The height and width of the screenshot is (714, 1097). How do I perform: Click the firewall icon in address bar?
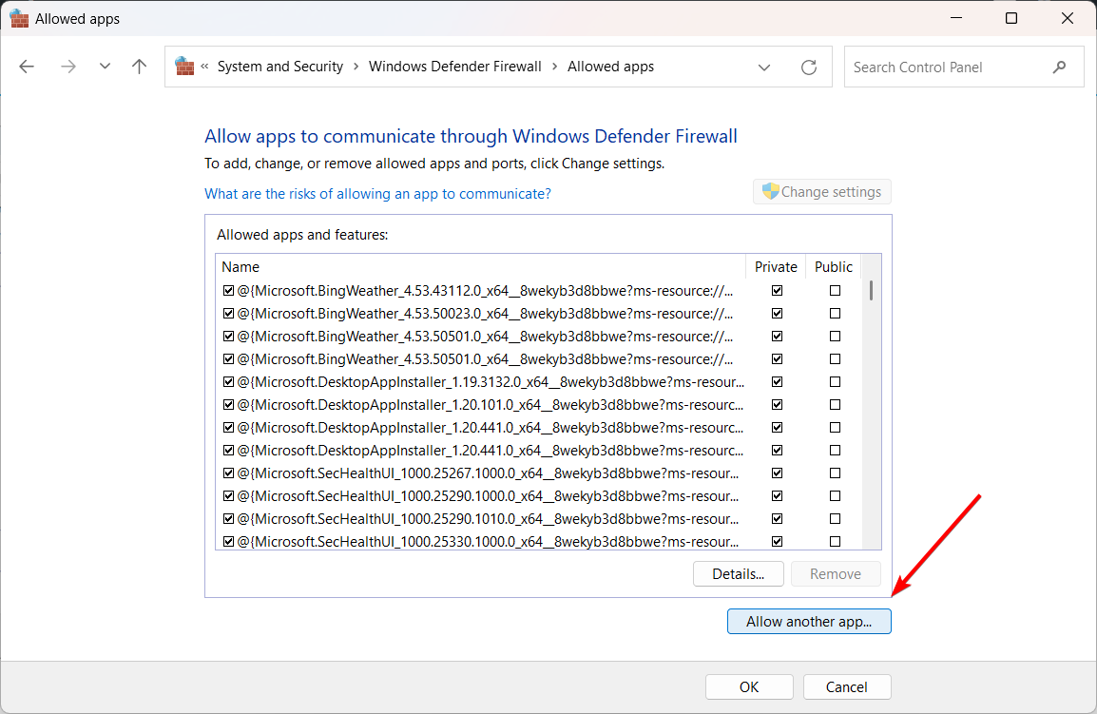pyautogui.click(x=184, y=67)
